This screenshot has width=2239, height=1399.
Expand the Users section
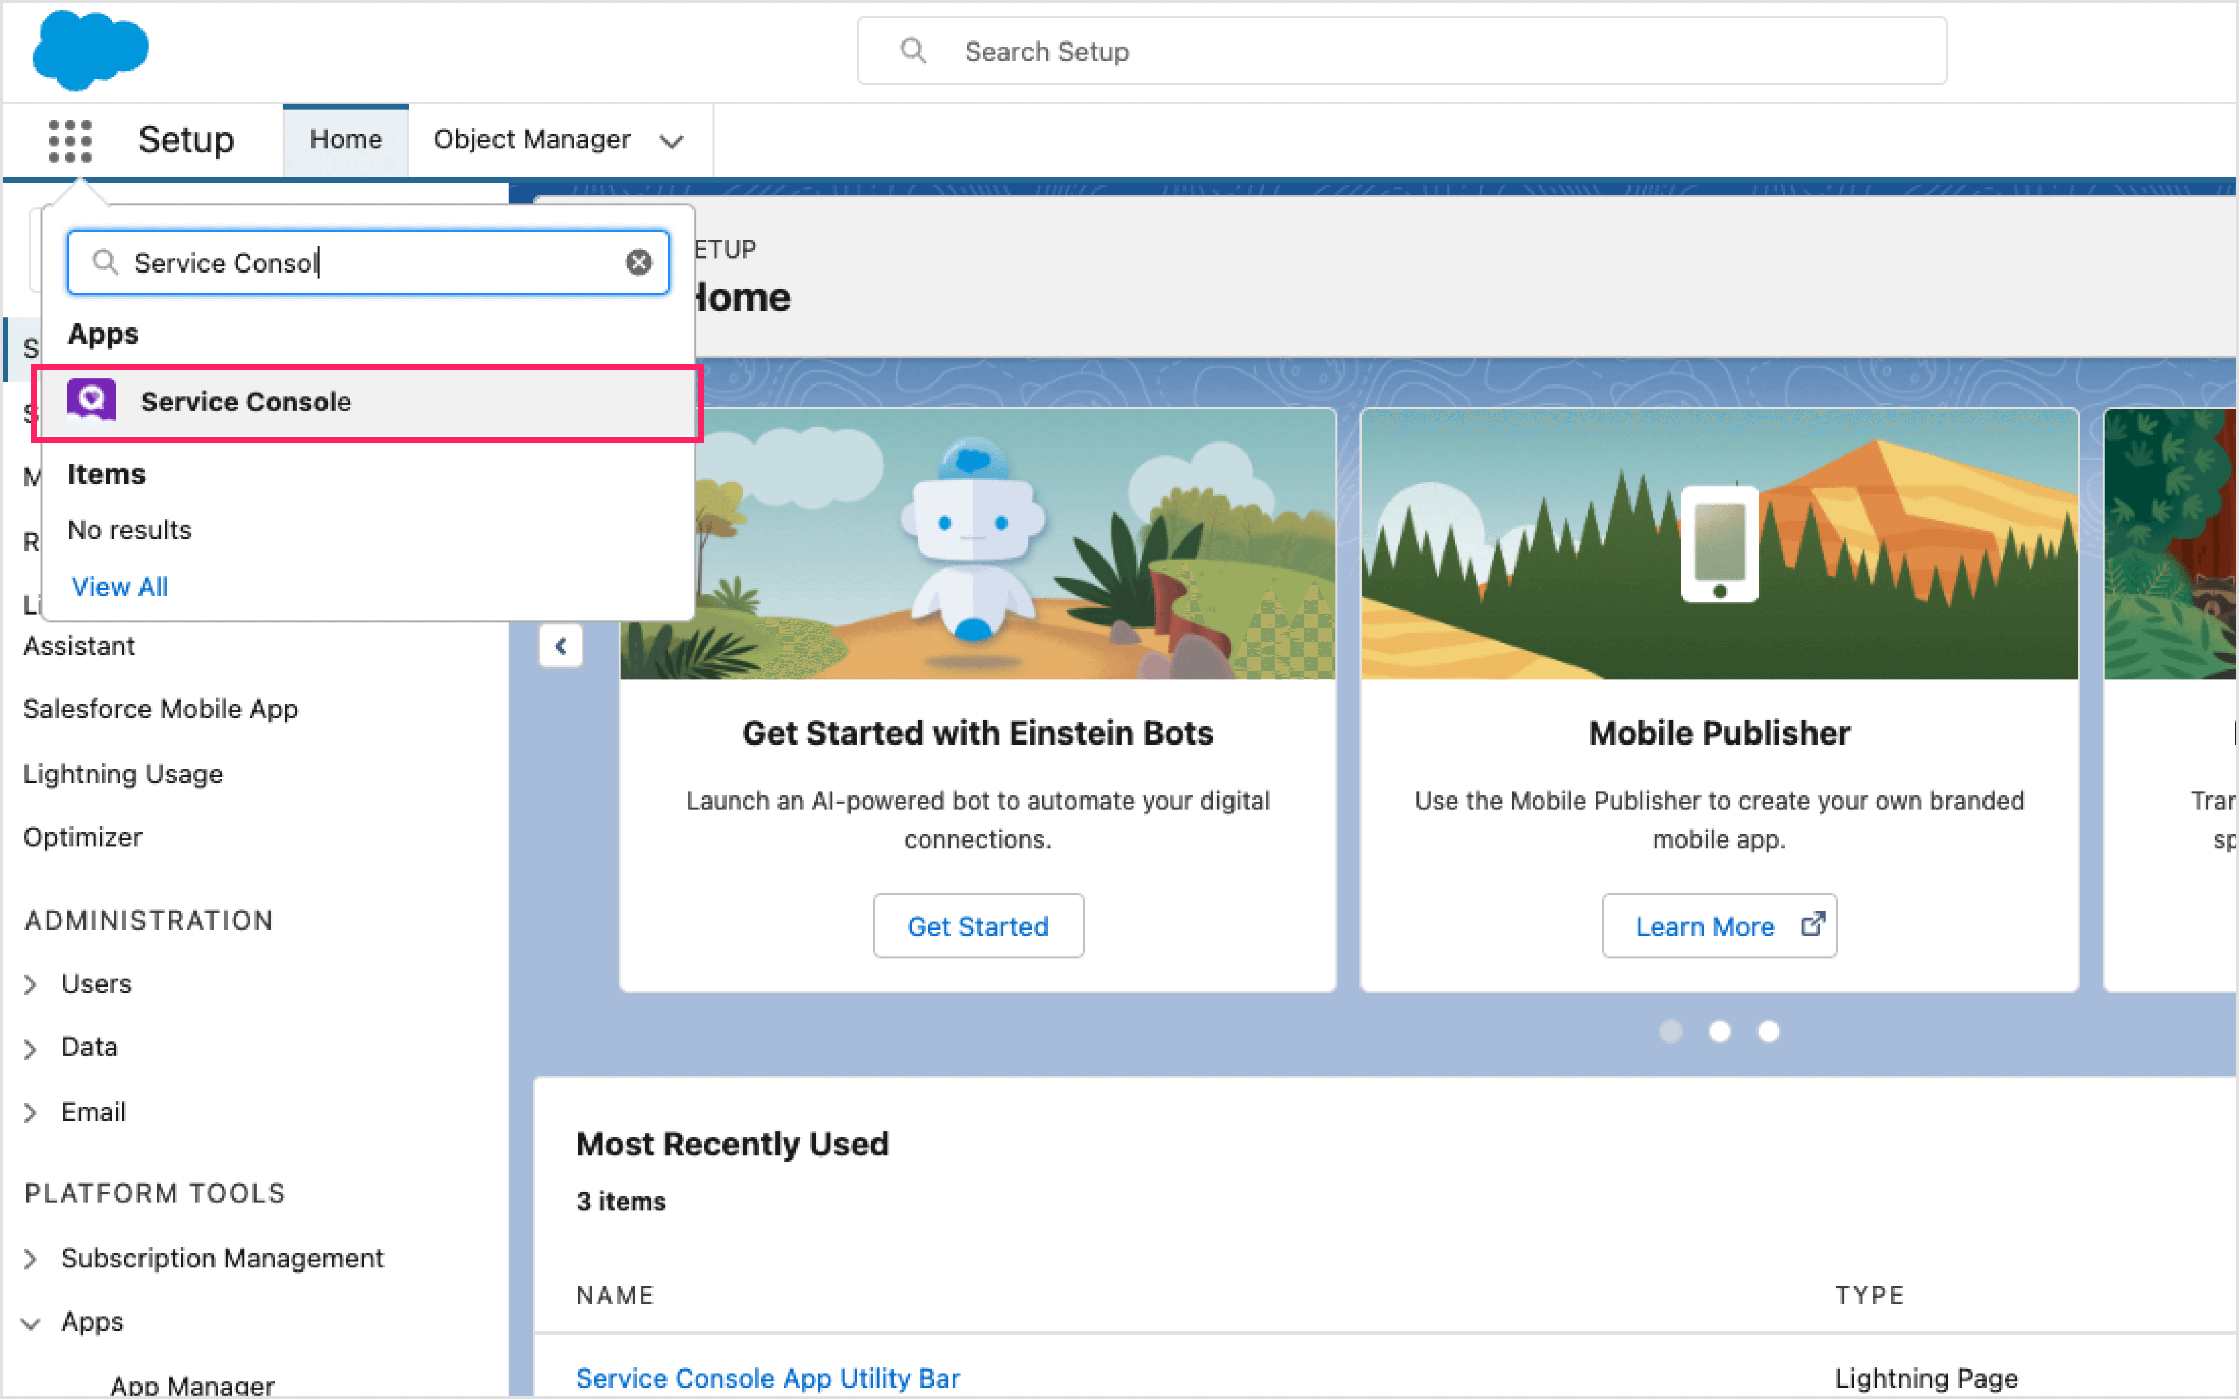click(x=31, y=983)
